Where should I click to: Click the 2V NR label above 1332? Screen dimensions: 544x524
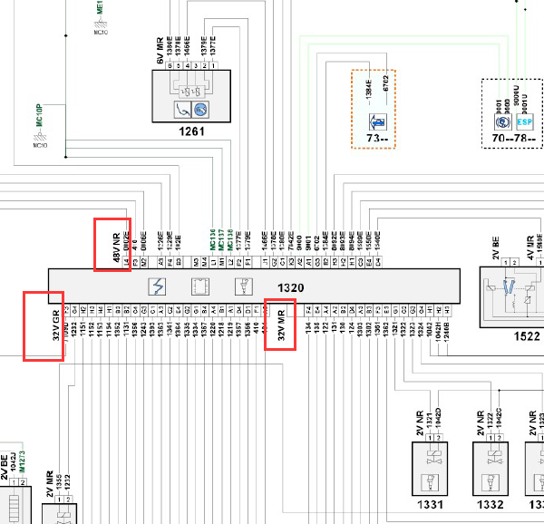click(x=481, y=423)
